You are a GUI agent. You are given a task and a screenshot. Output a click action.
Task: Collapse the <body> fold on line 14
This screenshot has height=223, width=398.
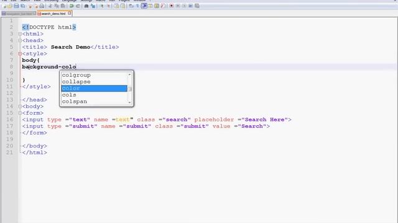[20, 107]
